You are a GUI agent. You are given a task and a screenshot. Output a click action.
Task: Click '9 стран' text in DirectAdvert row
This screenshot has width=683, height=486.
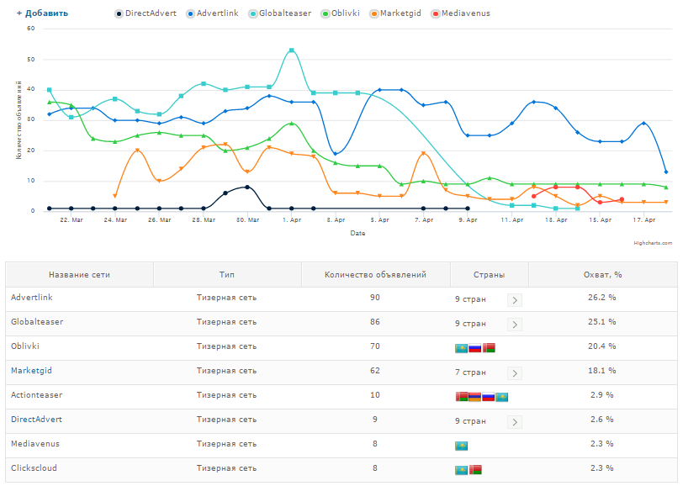tap(470, 421)
